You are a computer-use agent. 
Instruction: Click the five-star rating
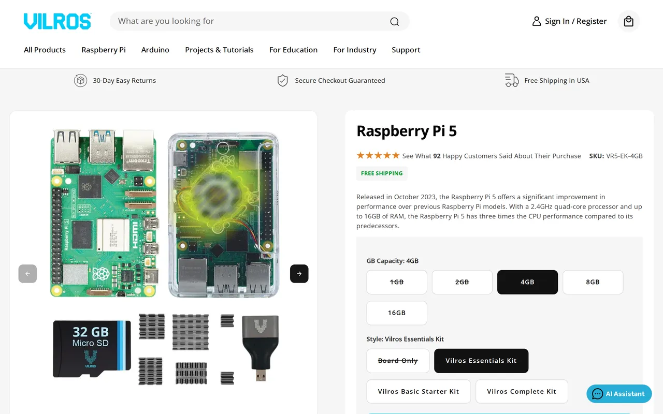click(378, 155)
